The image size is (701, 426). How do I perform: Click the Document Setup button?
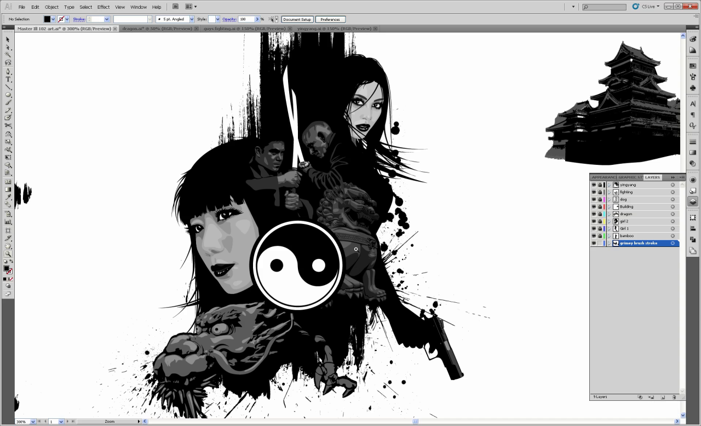coord(297,19)
